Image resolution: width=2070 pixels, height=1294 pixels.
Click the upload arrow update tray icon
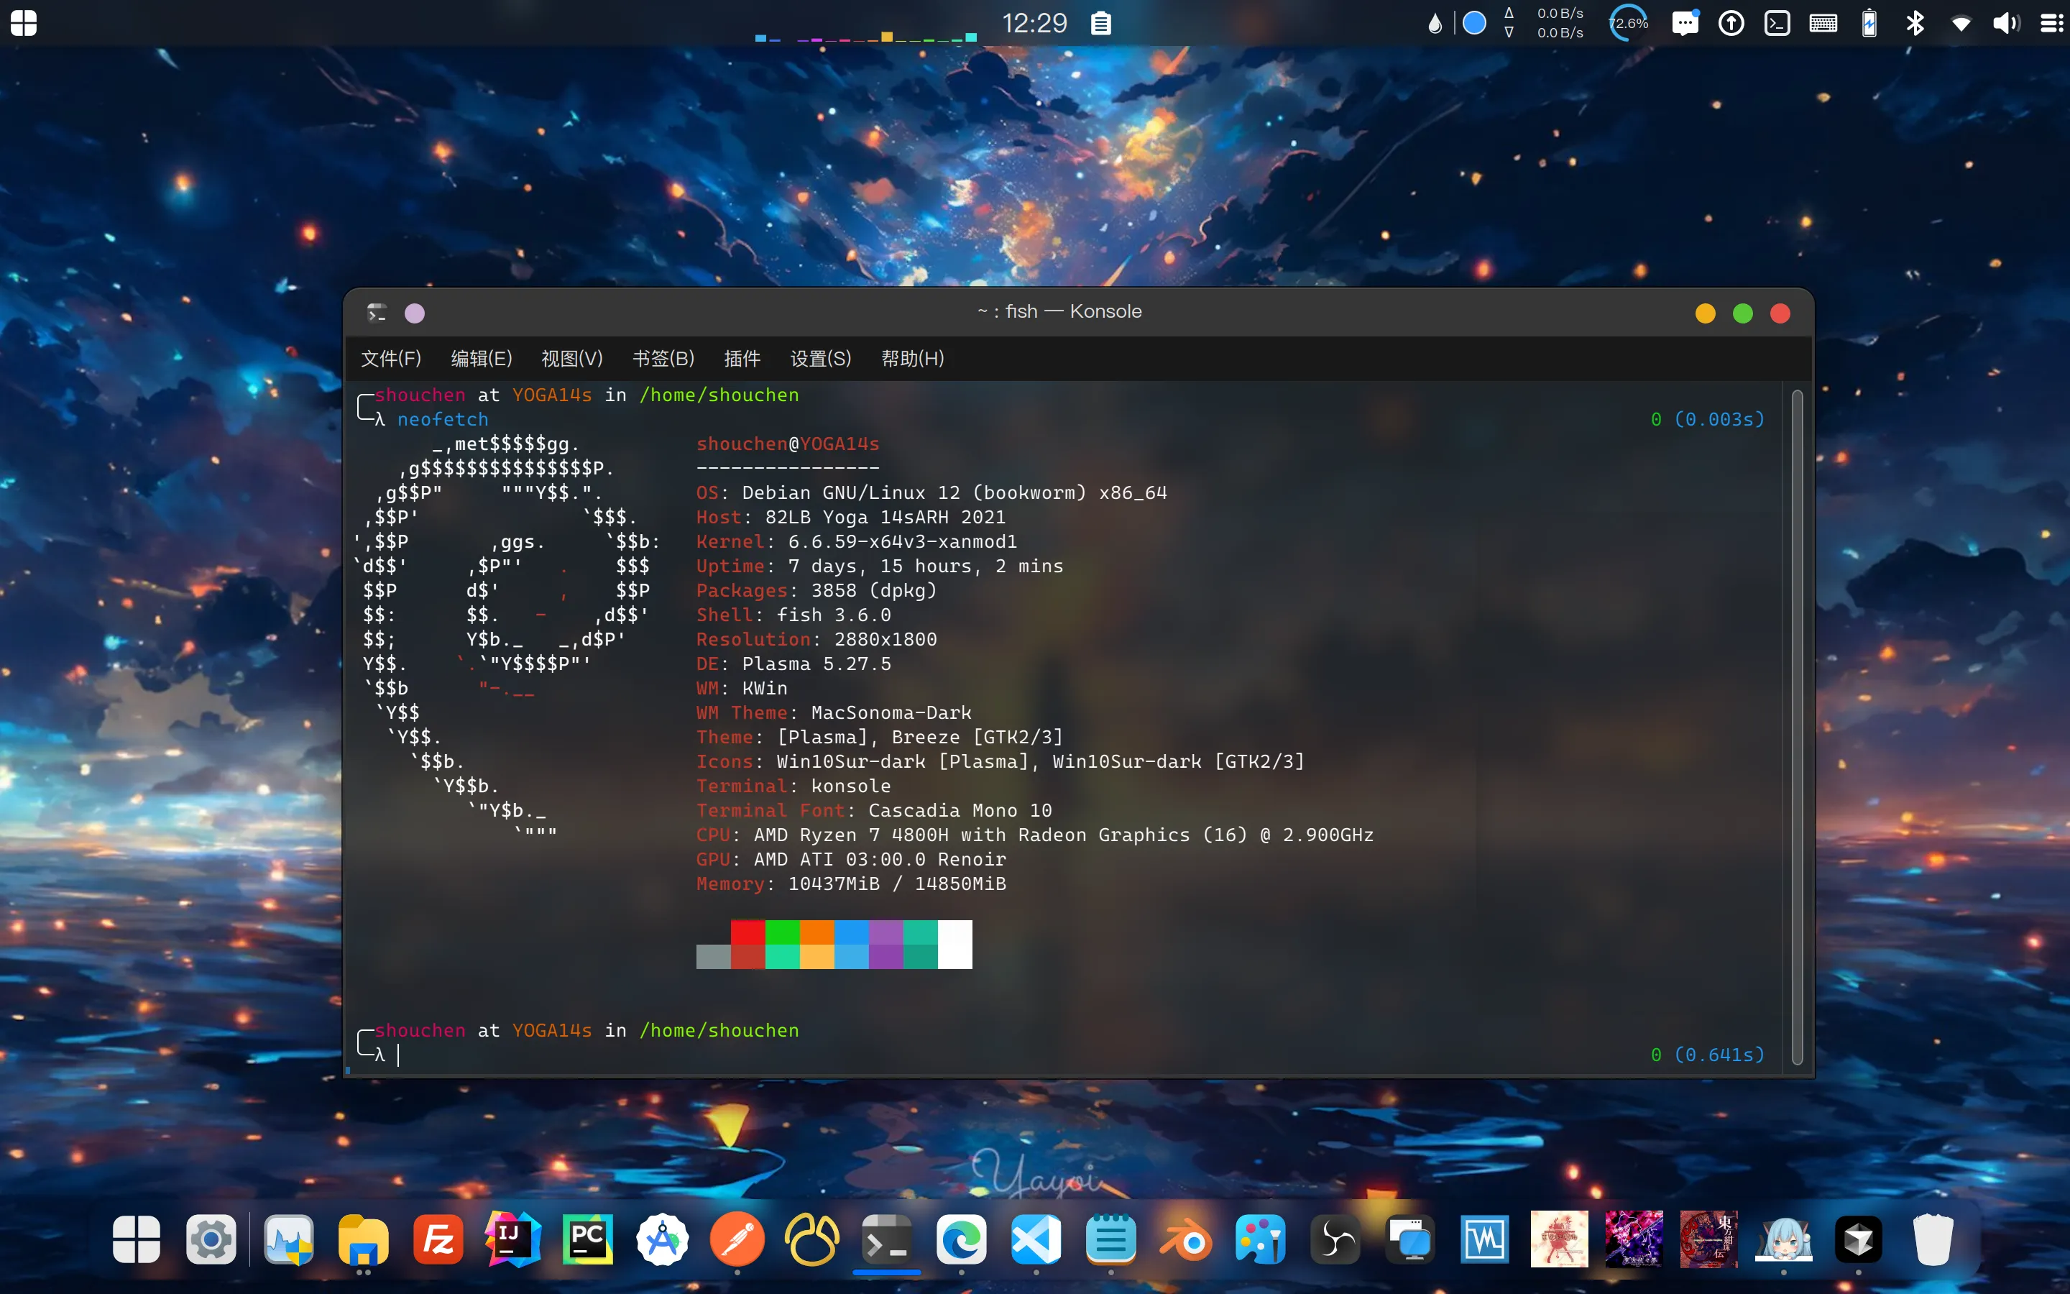point(1731,23)
